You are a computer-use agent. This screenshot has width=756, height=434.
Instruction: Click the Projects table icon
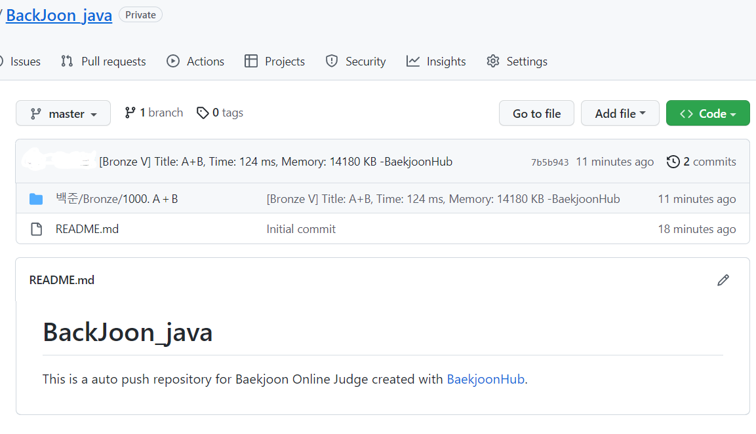pos(250,61)
